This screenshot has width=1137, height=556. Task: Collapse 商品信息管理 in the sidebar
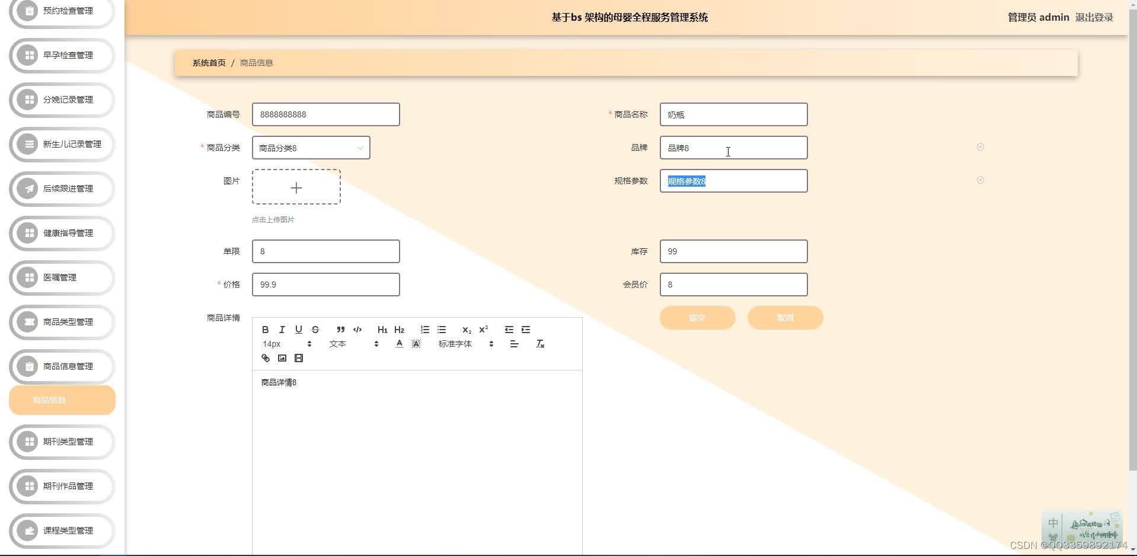(x=62, y=366)
